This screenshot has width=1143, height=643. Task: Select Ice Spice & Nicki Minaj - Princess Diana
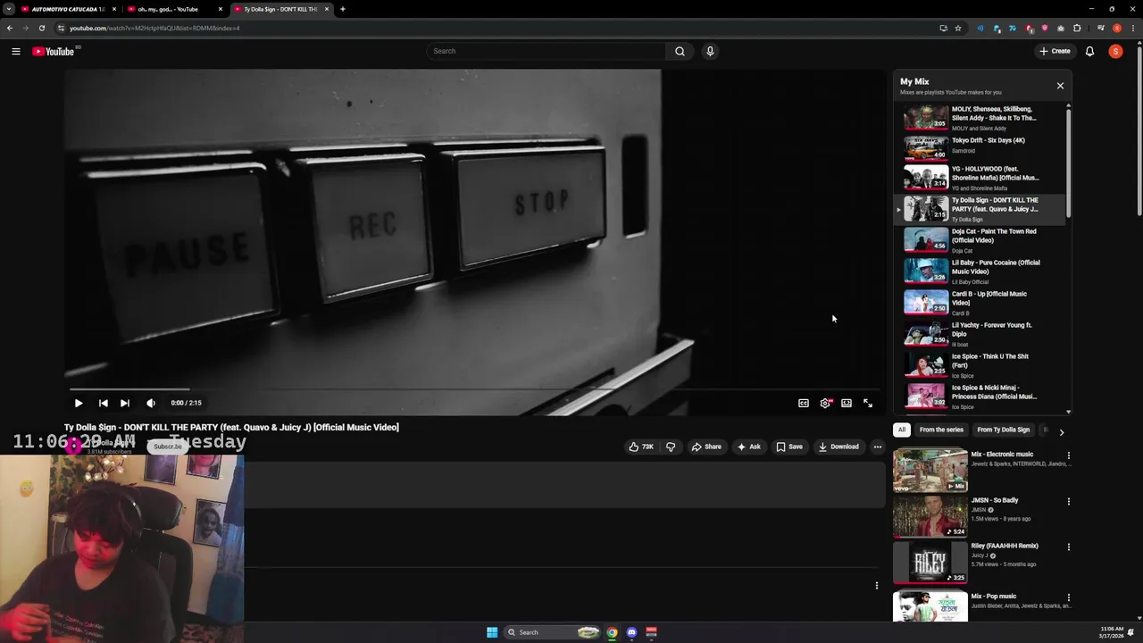click(980, 397)
